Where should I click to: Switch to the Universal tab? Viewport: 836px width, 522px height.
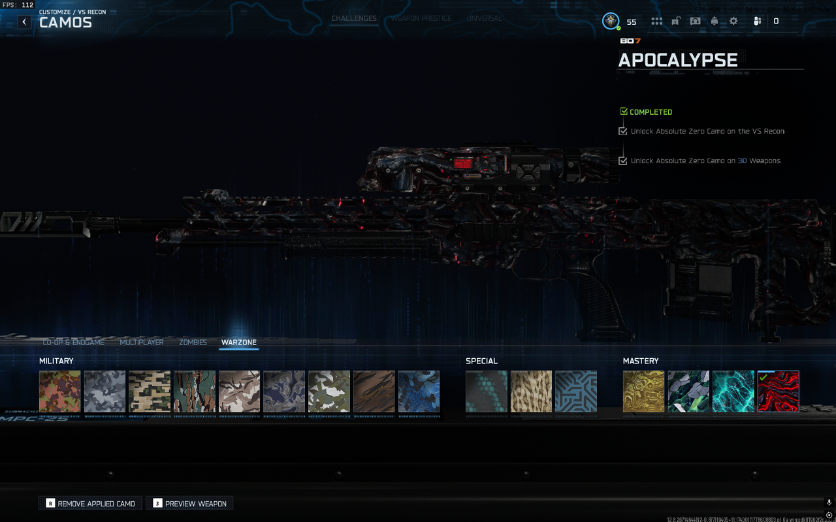485,18
